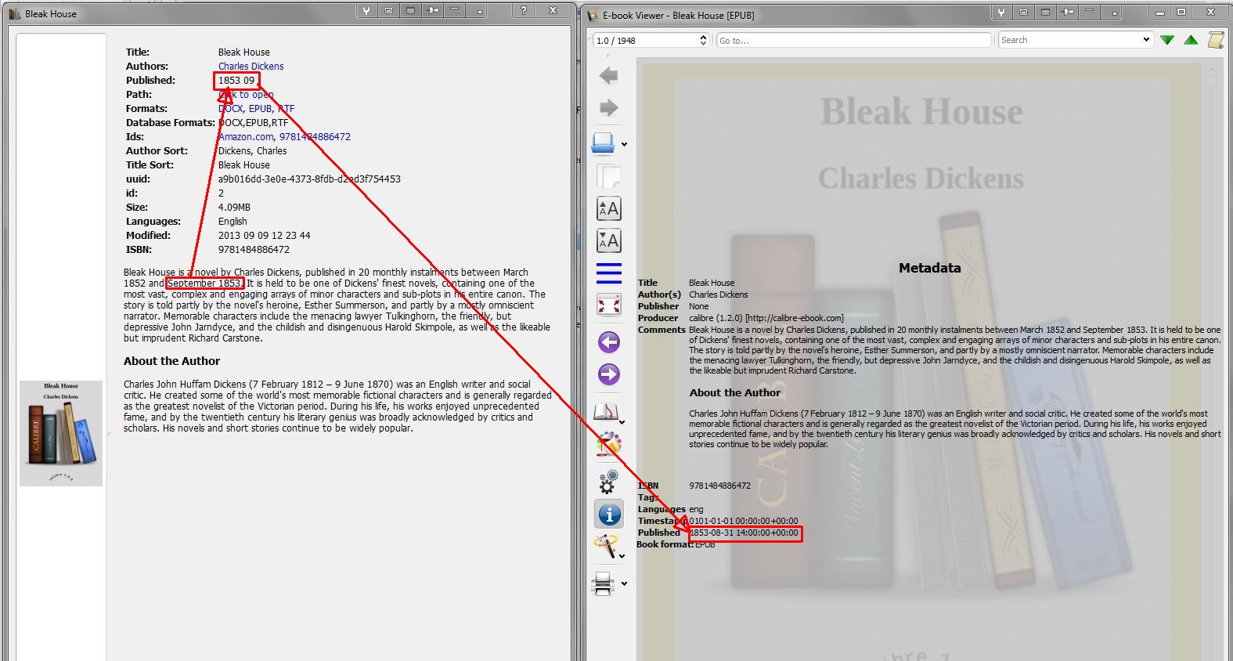Click the Path 'Click to open' link
Viewport: 1233px width, 661px height.
pyautogui.click(x=246, y=95)
